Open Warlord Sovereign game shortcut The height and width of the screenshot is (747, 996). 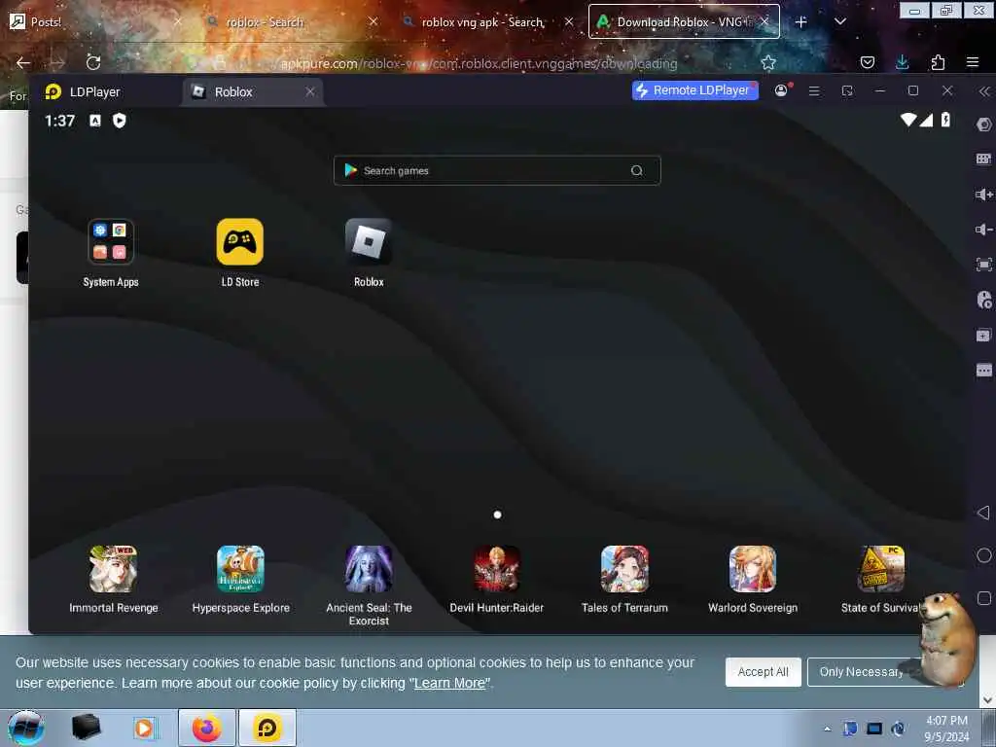tap(753, 569)
